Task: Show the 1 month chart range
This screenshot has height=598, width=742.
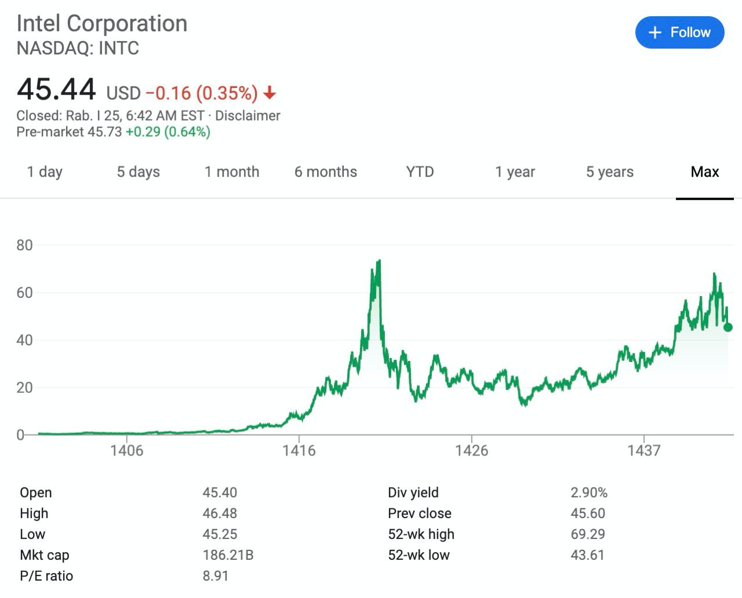Action: [x=232, y=172]
